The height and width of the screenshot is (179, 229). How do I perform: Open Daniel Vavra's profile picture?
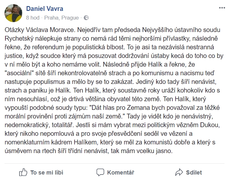(x=13, y=13)
